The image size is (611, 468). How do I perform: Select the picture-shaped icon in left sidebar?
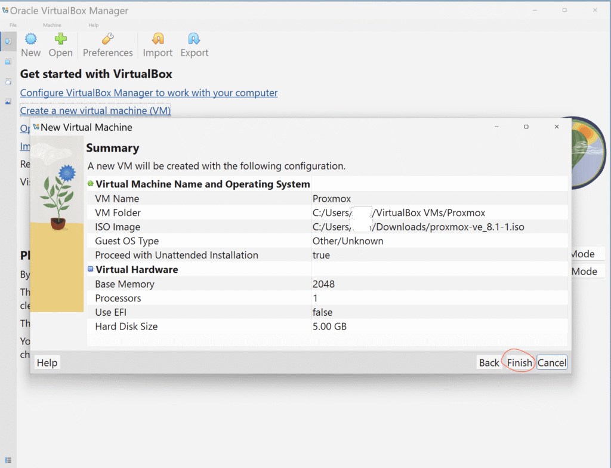tap(8, 101)
